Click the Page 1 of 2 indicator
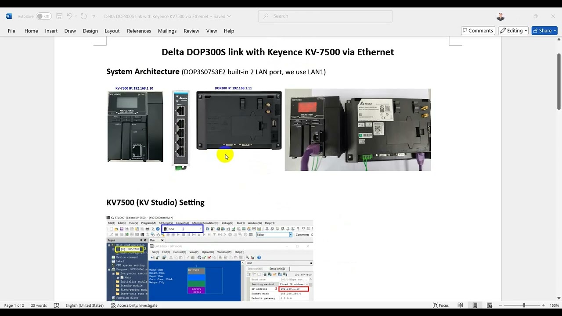This screenshot has height=316, width=562. (14, 305)
